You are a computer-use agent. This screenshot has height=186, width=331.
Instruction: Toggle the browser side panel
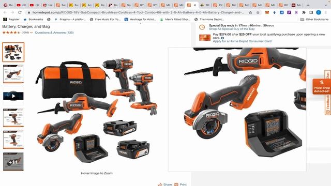(311, 12)
